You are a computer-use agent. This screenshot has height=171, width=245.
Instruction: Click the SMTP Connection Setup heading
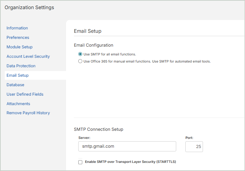pyautogui.click(x=99, y=129)
